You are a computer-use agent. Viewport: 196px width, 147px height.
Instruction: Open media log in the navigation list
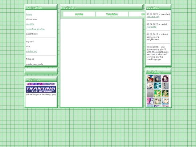(x=32, y=51)
